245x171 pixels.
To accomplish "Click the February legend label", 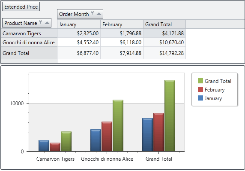I will pos(215,90).
